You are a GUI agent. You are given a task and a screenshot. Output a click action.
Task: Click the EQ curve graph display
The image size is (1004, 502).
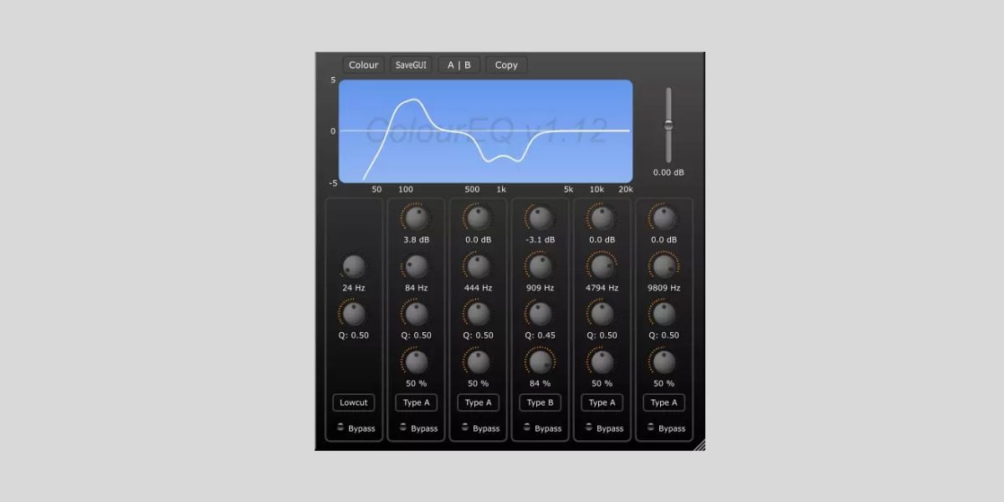point(485,131)
